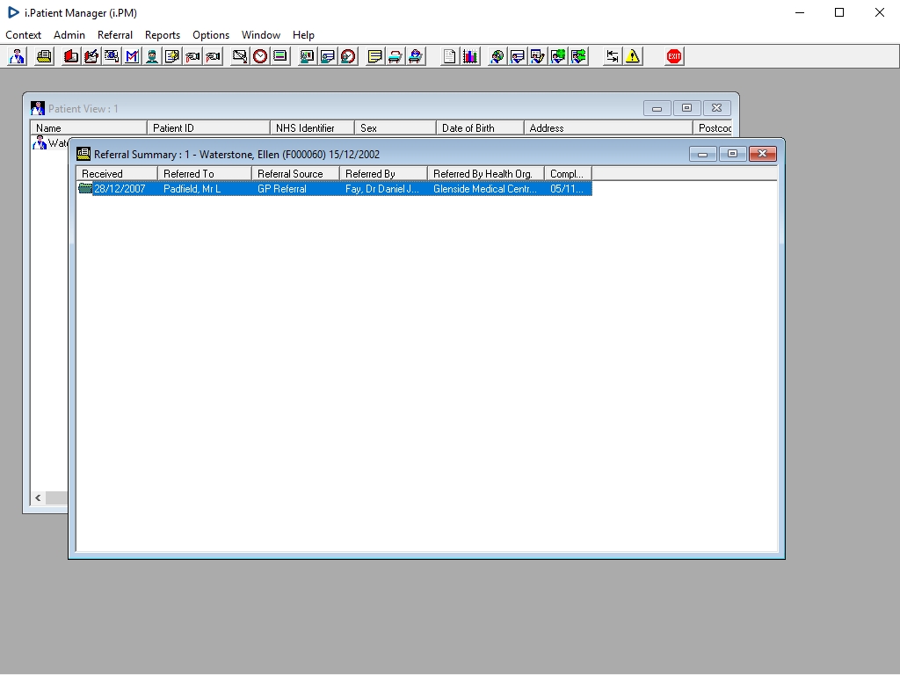Click the monitor with coloured lines icon
Viewport: 900px width, 675px height.
[280, 56]
